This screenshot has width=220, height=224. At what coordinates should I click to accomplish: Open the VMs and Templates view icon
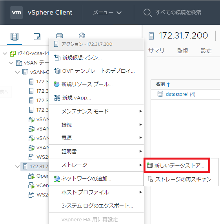[x=37, y=37]
